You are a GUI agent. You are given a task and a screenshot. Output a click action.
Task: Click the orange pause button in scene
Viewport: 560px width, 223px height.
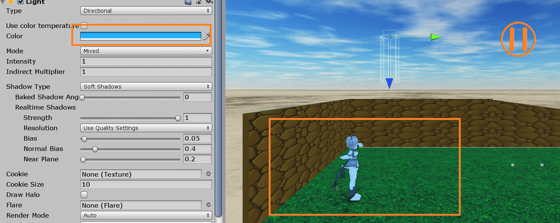(x=518, y=39)
